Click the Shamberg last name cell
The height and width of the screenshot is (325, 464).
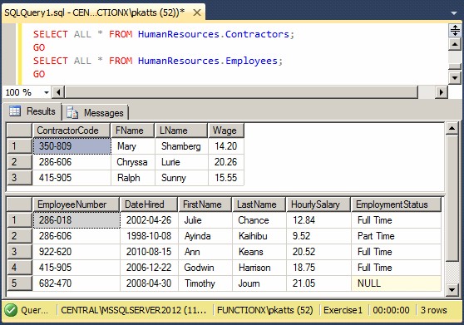click(x=181, y=146)
